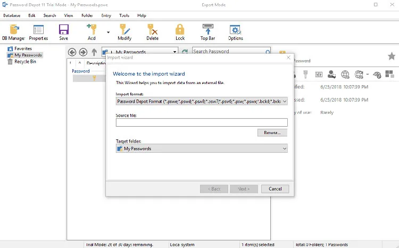Viewport: 399px width, 248px height.
Task: Navigate back with the left arrow
Action: (x=72, y=52)
